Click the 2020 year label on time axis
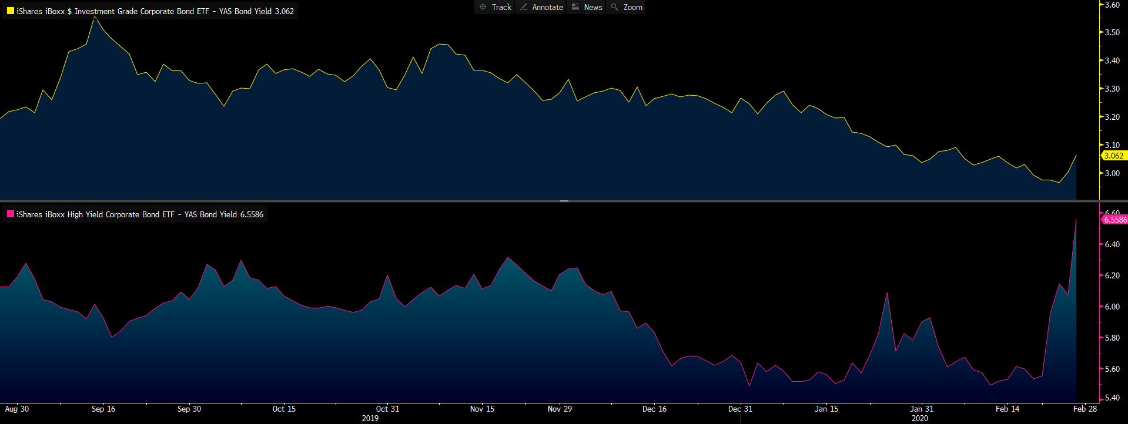 tap(920, 418)
